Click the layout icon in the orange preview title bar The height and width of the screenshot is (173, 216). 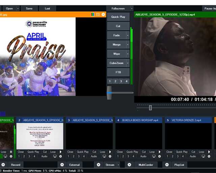[x=98, y=14]
